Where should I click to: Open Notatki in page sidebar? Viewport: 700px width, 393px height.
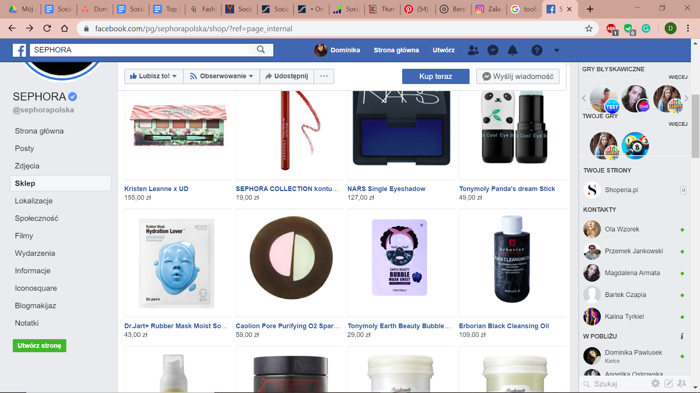tap(27, 323)
